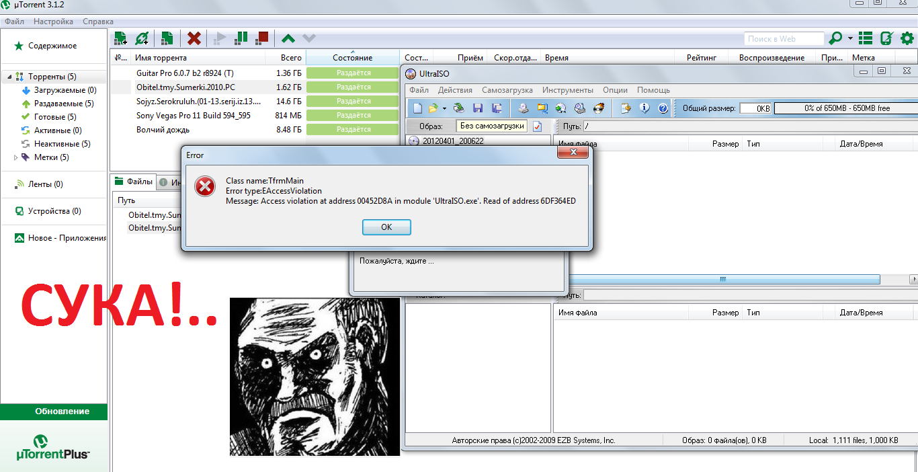Expand the Метки (5) tree node
The height and width of the screenshot is (472, 918).
16,157
